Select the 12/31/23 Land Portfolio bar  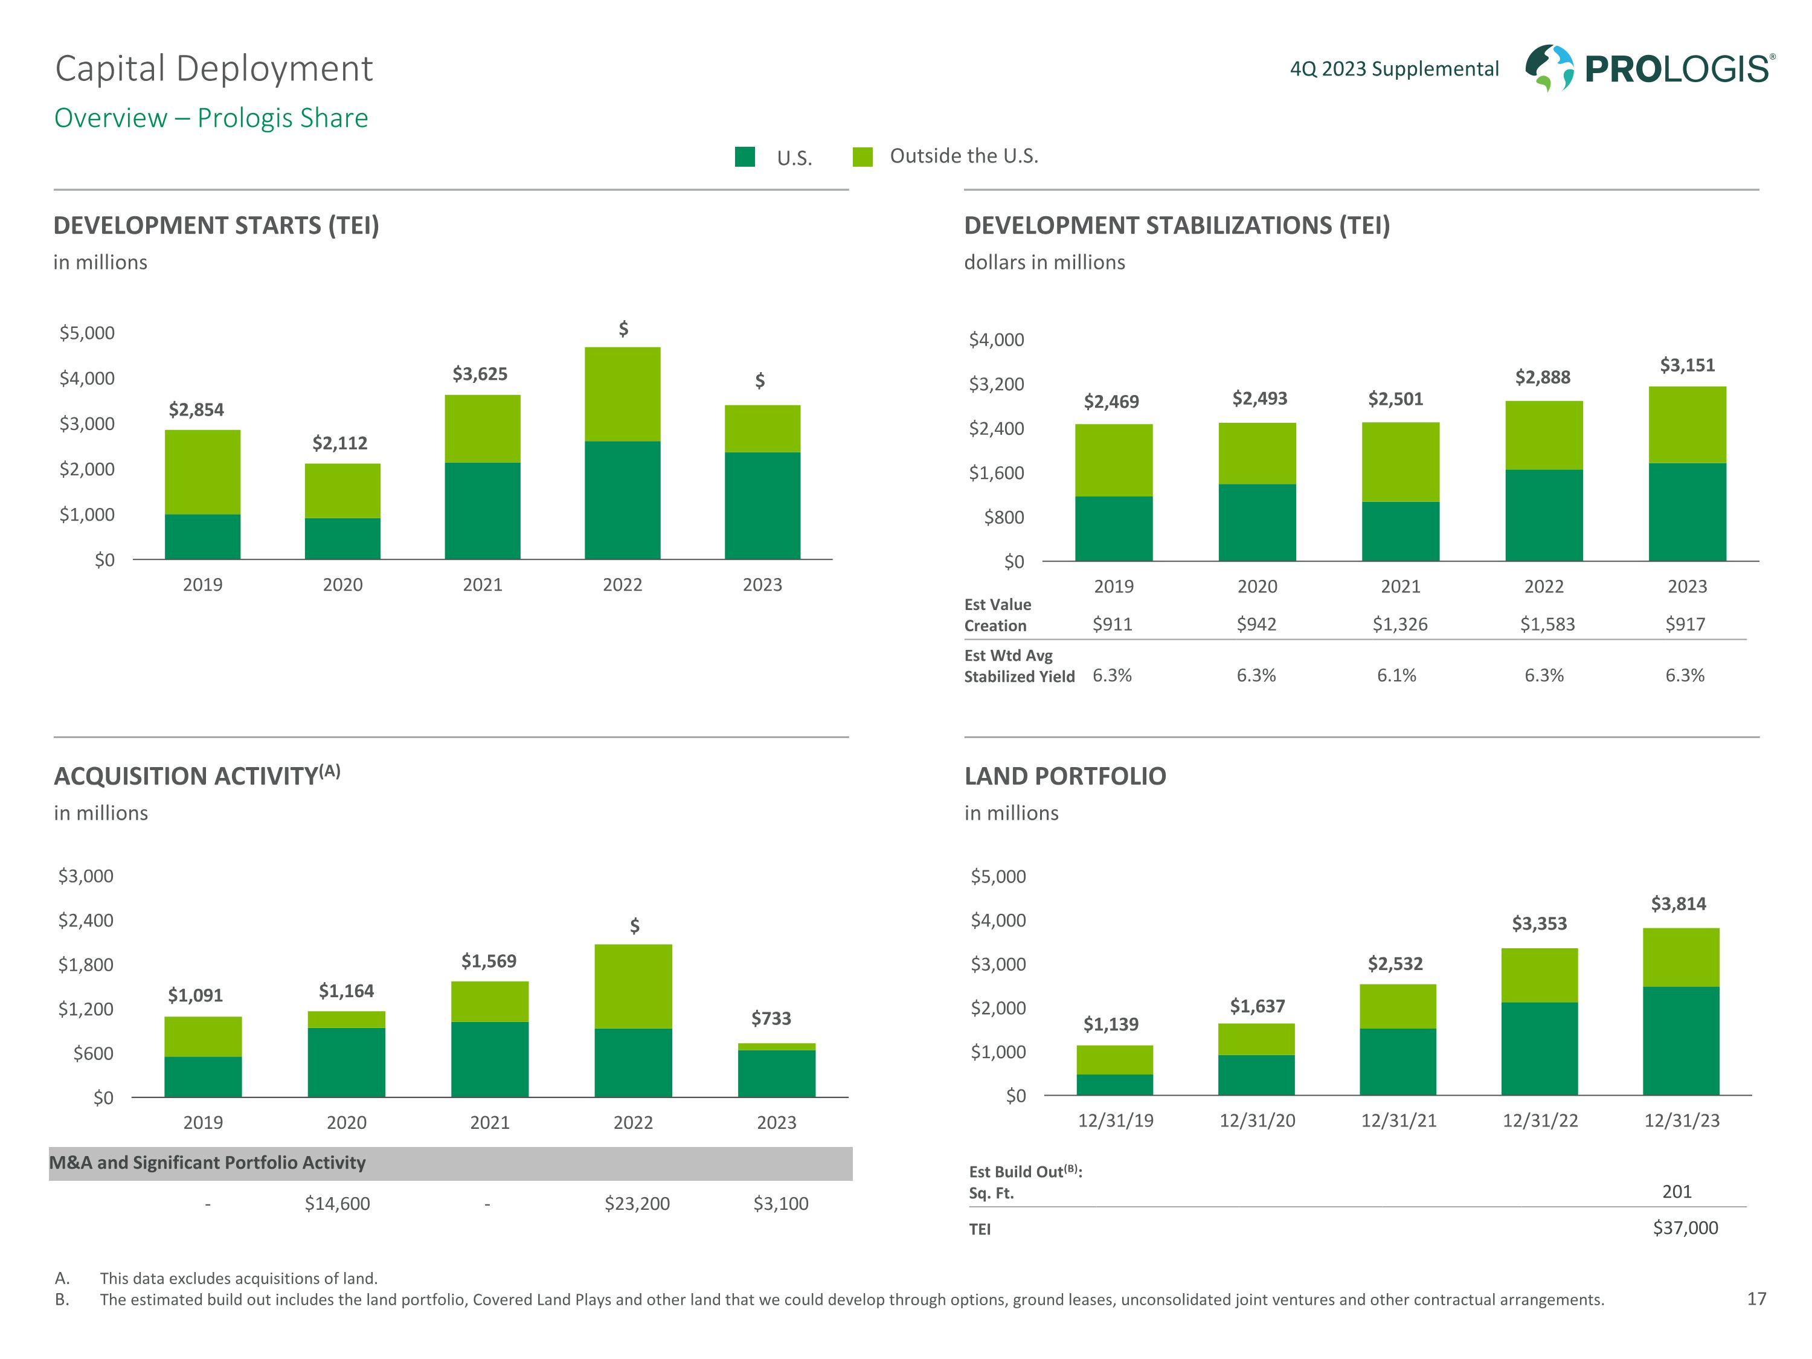(1680, 1011)
